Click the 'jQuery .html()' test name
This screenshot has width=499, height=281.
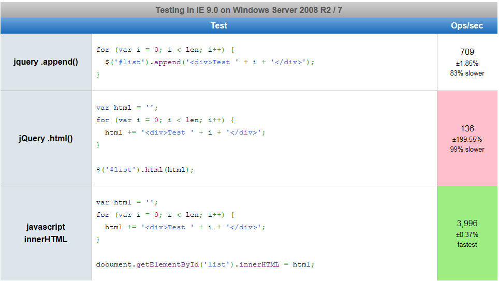[46, 139]
